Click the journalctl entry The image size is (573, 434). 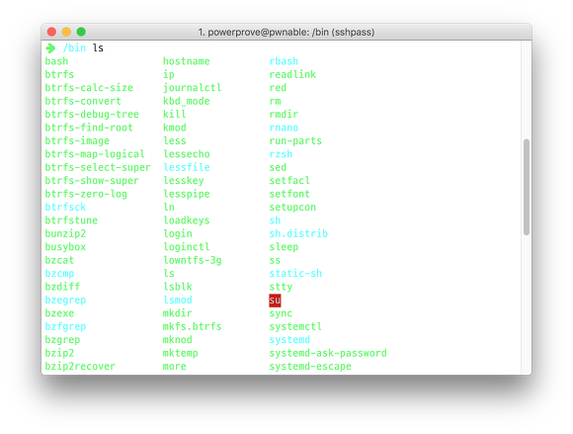coord(193,88)
